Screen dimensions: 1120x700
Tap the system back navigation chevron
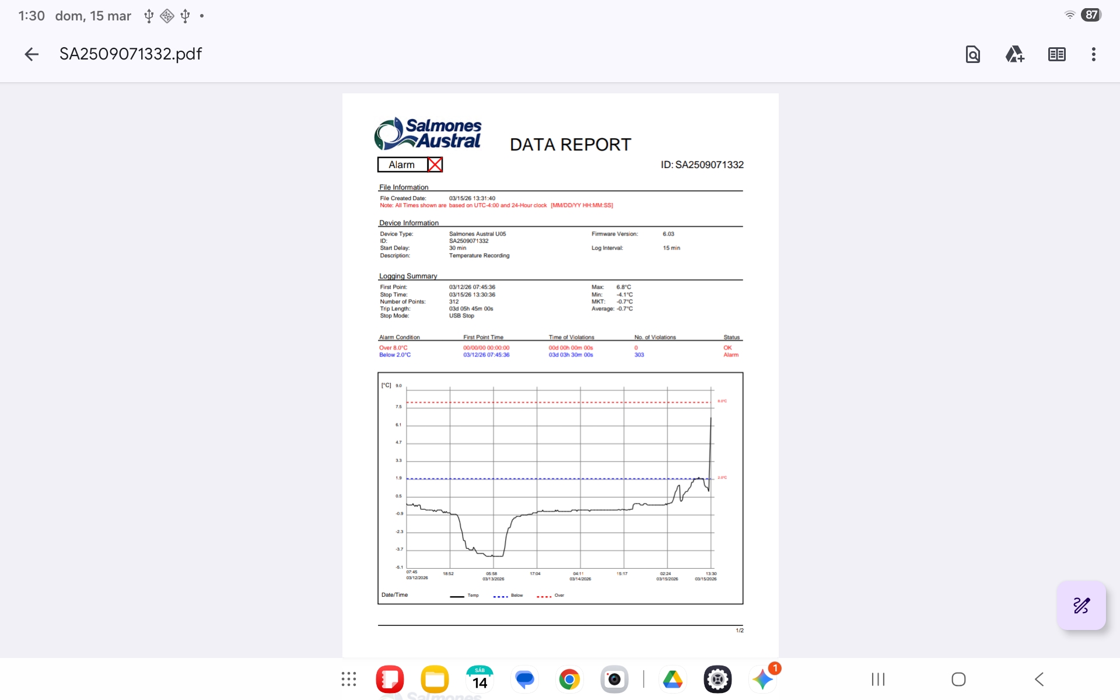click(1039, 679)
